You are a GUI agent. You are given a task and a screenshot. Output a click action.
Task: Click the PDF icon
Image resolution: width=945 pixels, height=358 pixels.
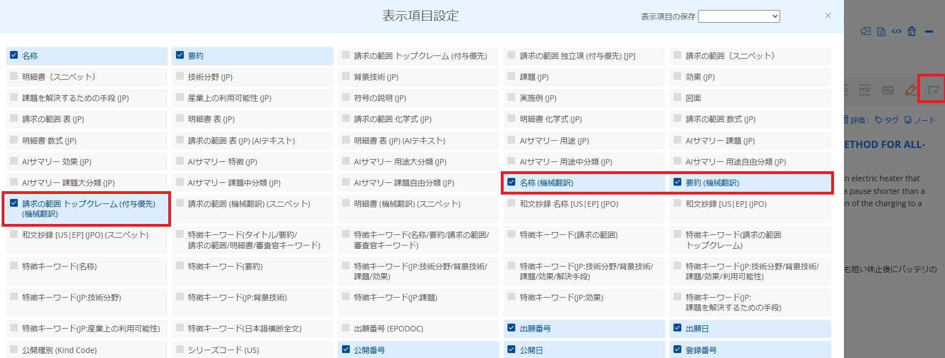tap(864, 90)
